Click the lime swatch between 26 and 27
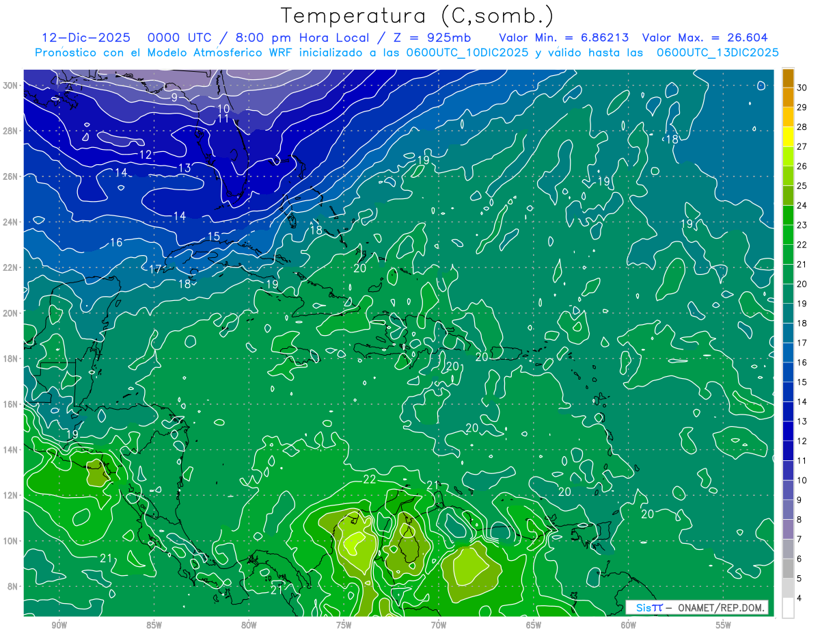The width and height of the screenshot is (820, 634). point(788,156)
